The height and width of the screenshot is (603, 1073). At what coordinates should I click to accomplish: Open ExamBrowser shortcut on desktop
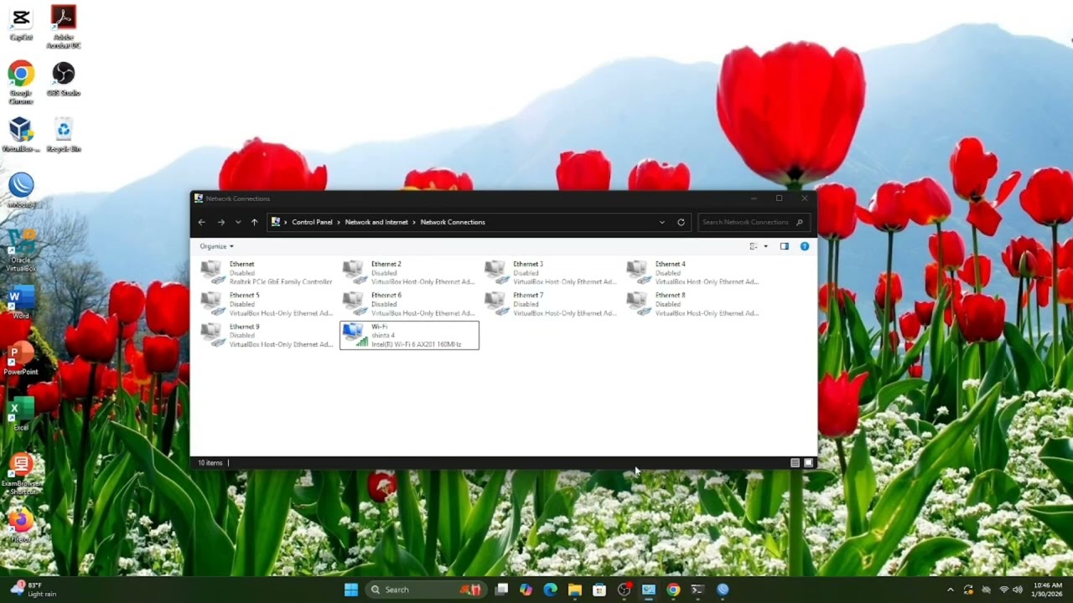(x=21, y=474)
